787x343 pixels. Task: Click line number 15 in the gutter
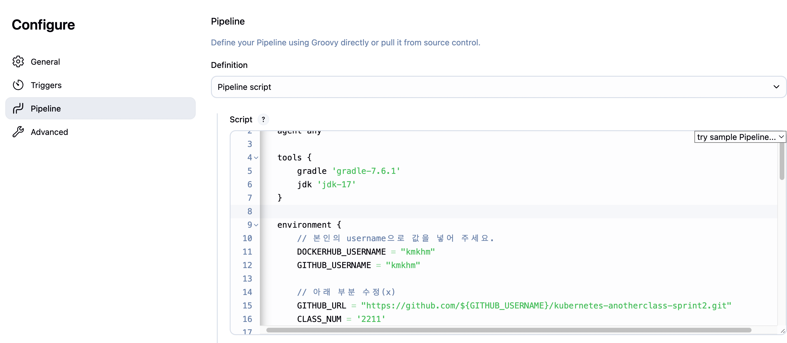point(247,306)
